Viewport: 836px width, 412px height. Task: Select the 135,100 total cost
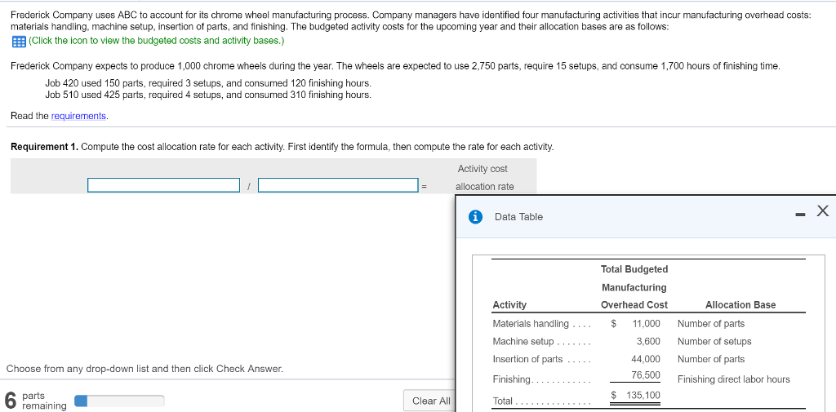[x=643, y=395]
